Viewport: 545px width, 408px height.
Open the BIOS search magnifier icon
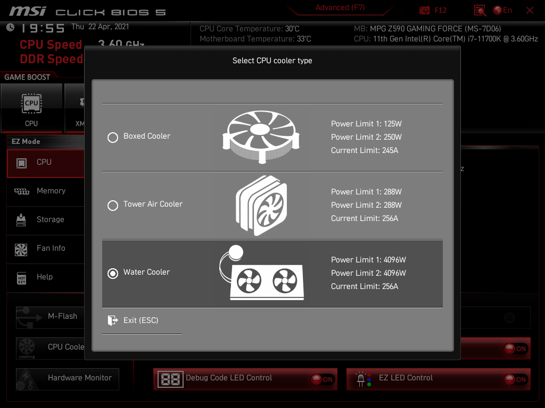(480, 11)
